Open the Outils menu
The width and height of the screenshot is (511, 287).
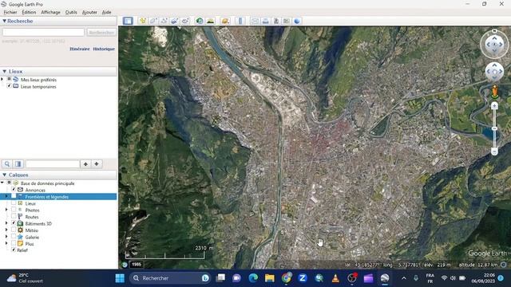pos(71,13)
